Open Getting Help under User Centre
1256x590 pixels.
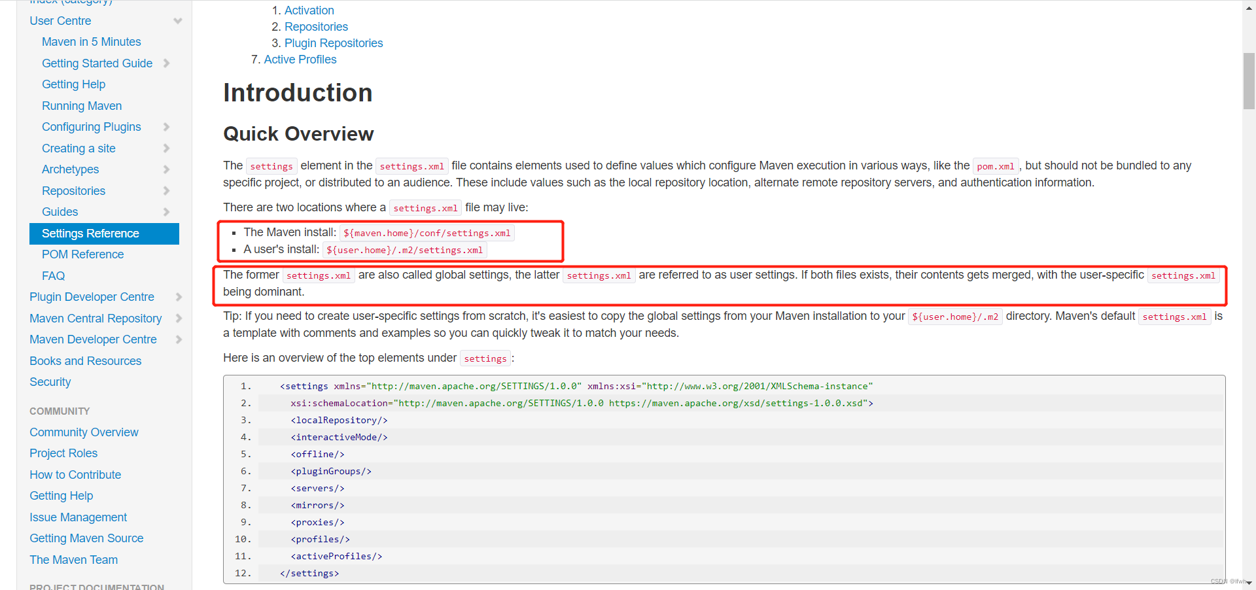pos(73,84)
